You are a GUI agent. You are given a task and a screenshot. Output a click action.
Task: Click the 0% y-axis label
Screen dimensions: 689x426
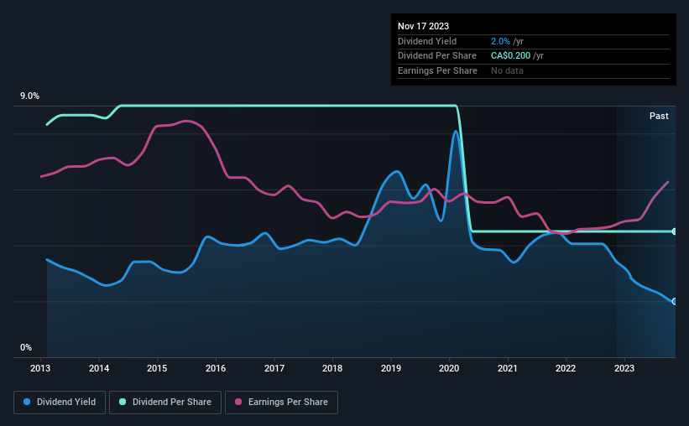pos(26,347)
